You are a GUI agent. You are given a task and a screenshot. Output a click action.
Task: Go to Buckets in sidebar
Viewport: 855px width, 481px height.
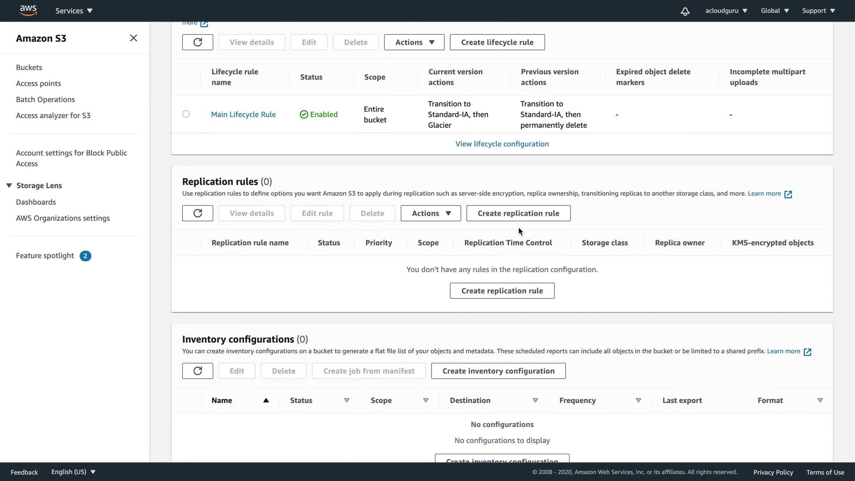coord(29,67)
